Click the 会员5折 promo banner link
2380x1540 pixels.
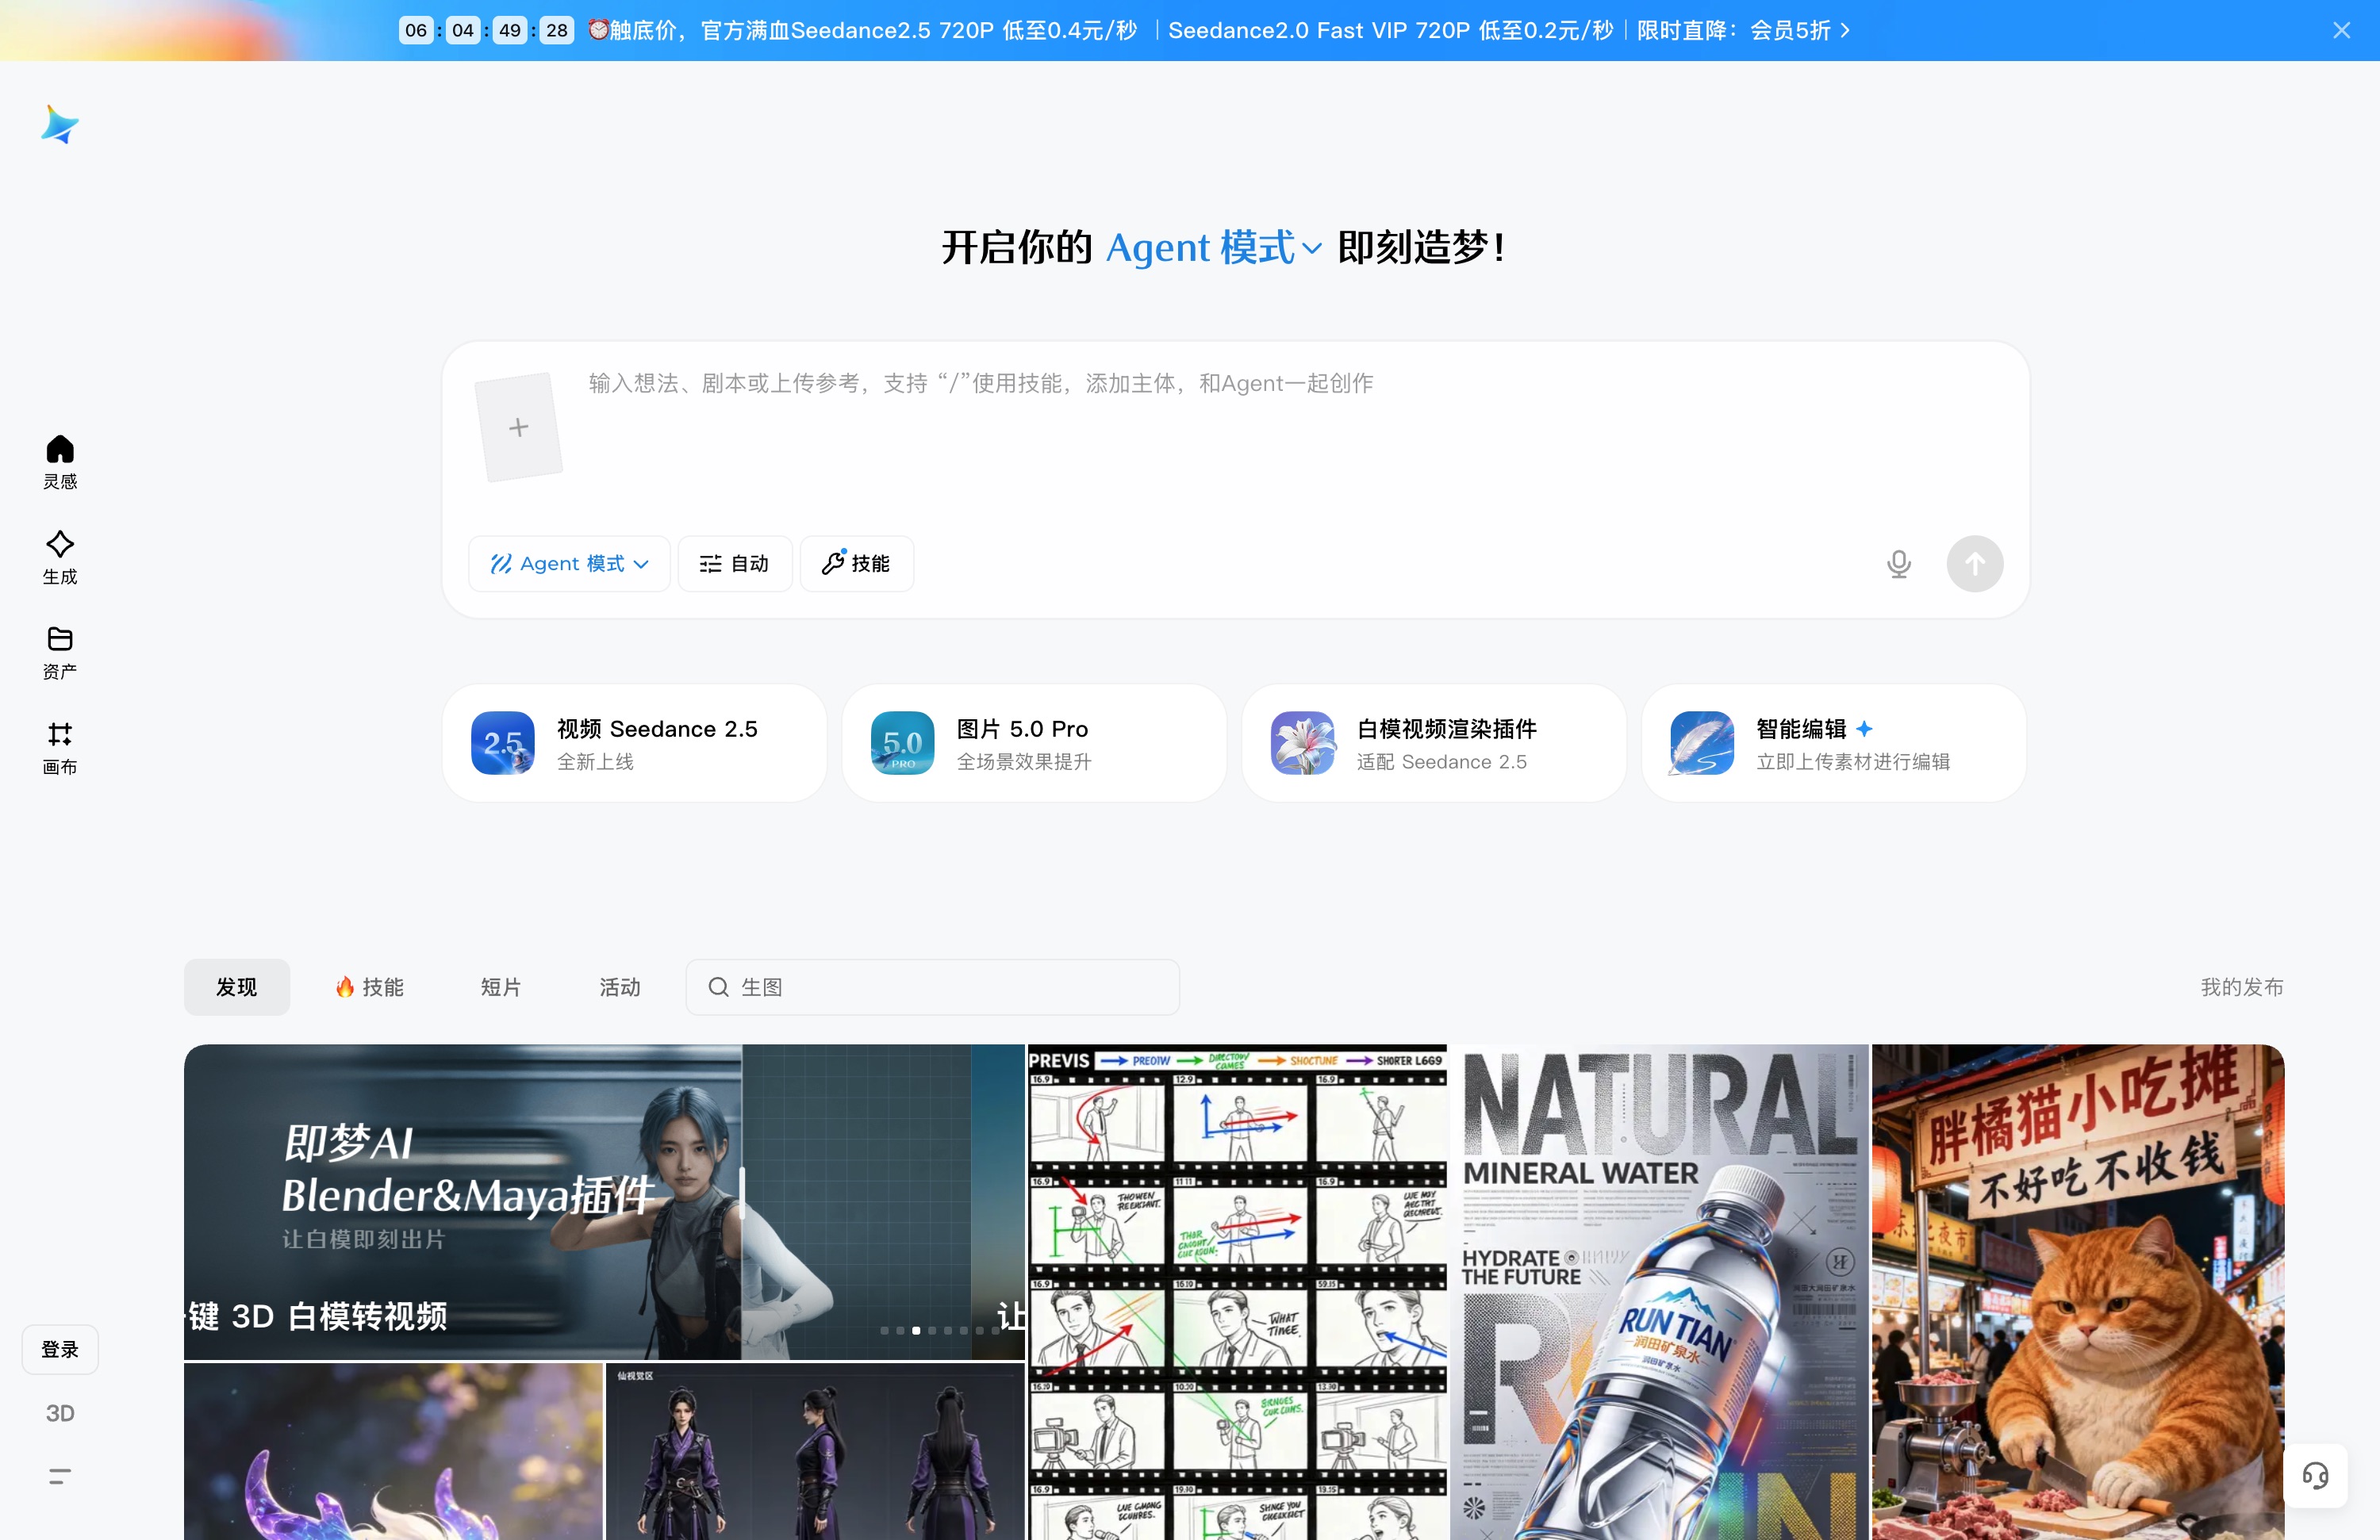click(1799, 30)
